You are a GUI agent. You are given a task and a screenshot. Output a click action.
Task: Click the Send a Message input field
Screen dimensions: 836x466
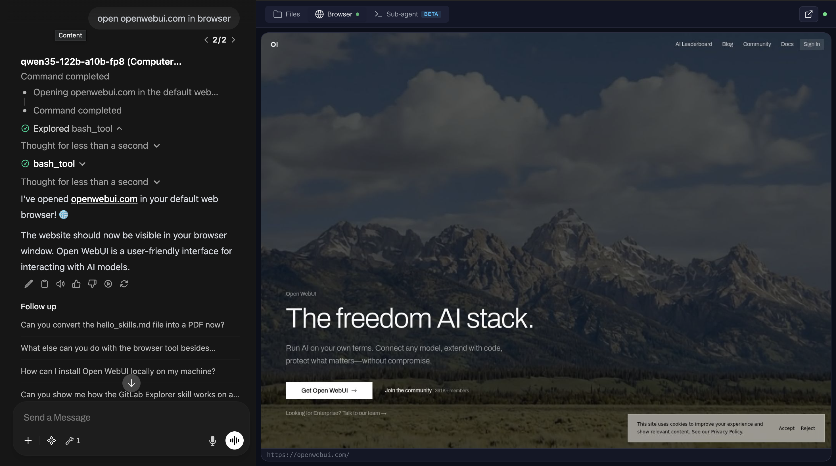click(130, 417)
